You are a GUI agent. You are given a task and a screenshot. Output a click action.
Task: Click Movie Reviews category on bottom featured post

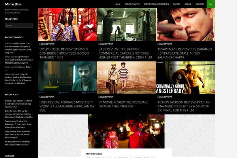point(94,154)
